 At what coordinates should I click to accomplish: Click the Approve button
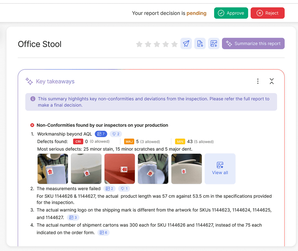pyautogui.click(x=231, y=13)
